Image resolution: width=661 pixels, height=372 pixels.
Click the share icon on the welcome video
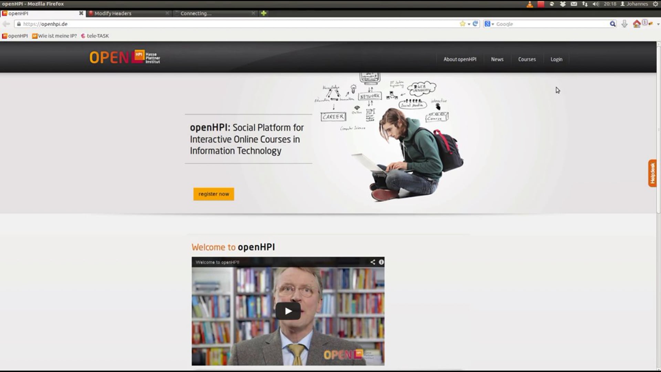coord(373,262)
